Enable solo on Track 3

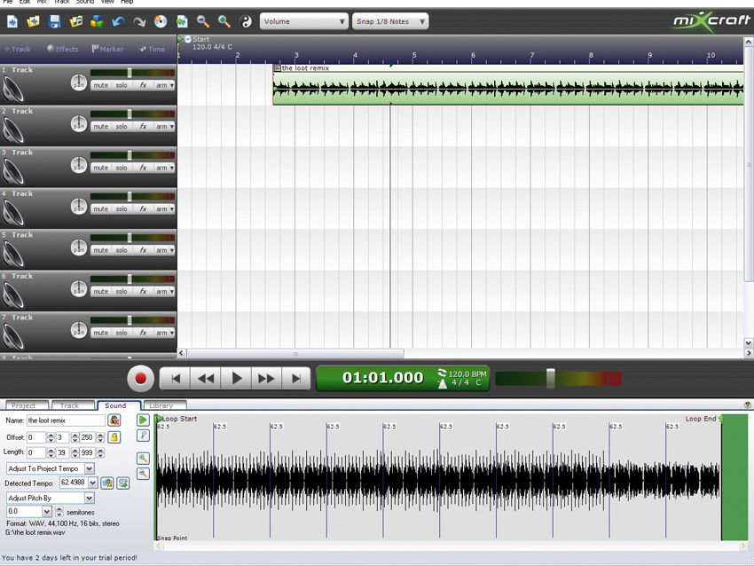click(122, 167)
